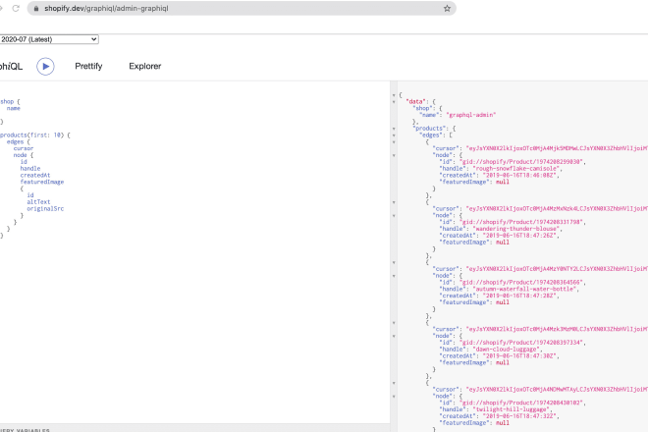Click "handle" in the query editor
Image resolution: width=648 pixels, height=432 pixels.
coord(30,169)
